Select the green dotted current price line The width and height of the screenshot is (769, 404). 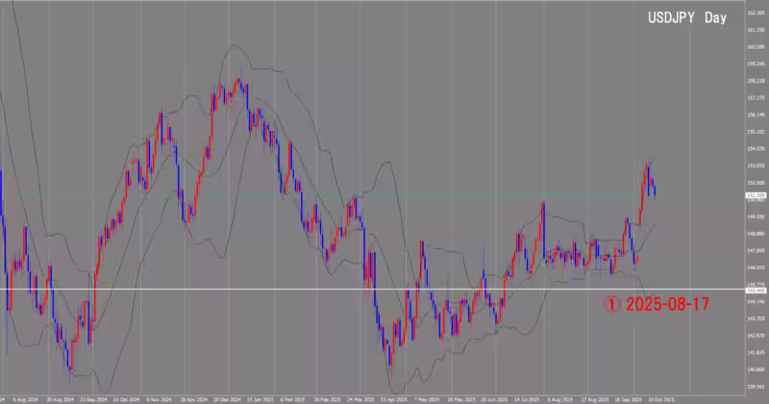(288, 195)
